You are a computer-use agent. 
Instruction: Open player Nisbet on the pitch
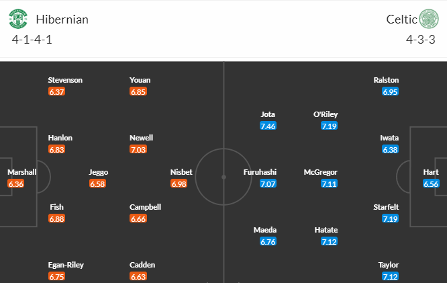(181, 172)
